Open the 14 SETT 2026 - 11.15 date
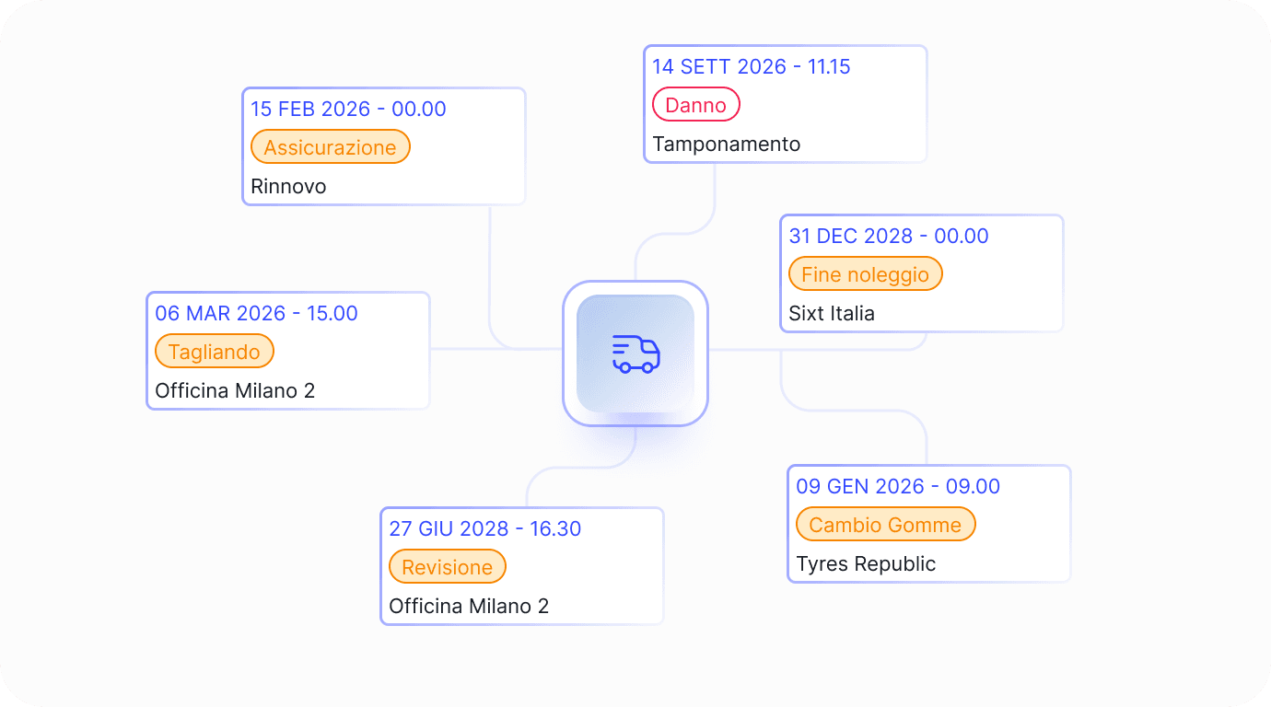 pos(751,66)
